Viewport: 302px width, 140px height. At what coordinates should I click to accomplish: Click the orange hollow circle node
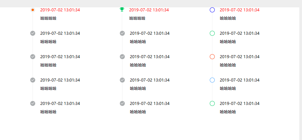pos(212,56)
